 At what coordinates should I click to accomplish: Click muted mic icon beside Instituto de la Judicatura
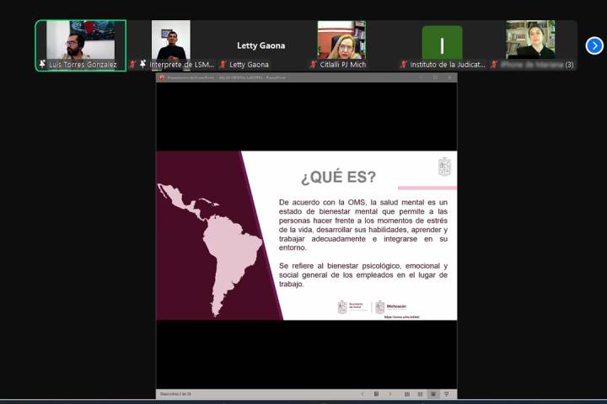click(403, 64)
